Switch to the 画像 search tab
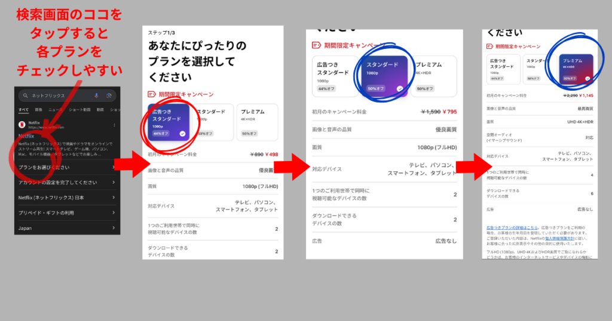Viewport: 612px width, 321px height. point(38,110)
